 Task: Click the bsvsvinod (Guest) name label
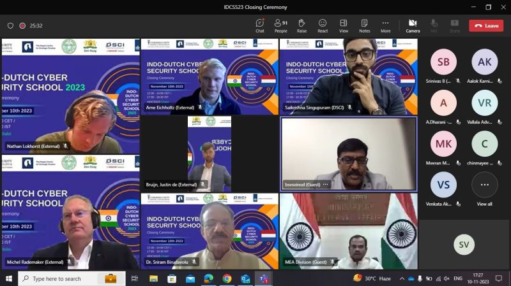tap(302, 185)
